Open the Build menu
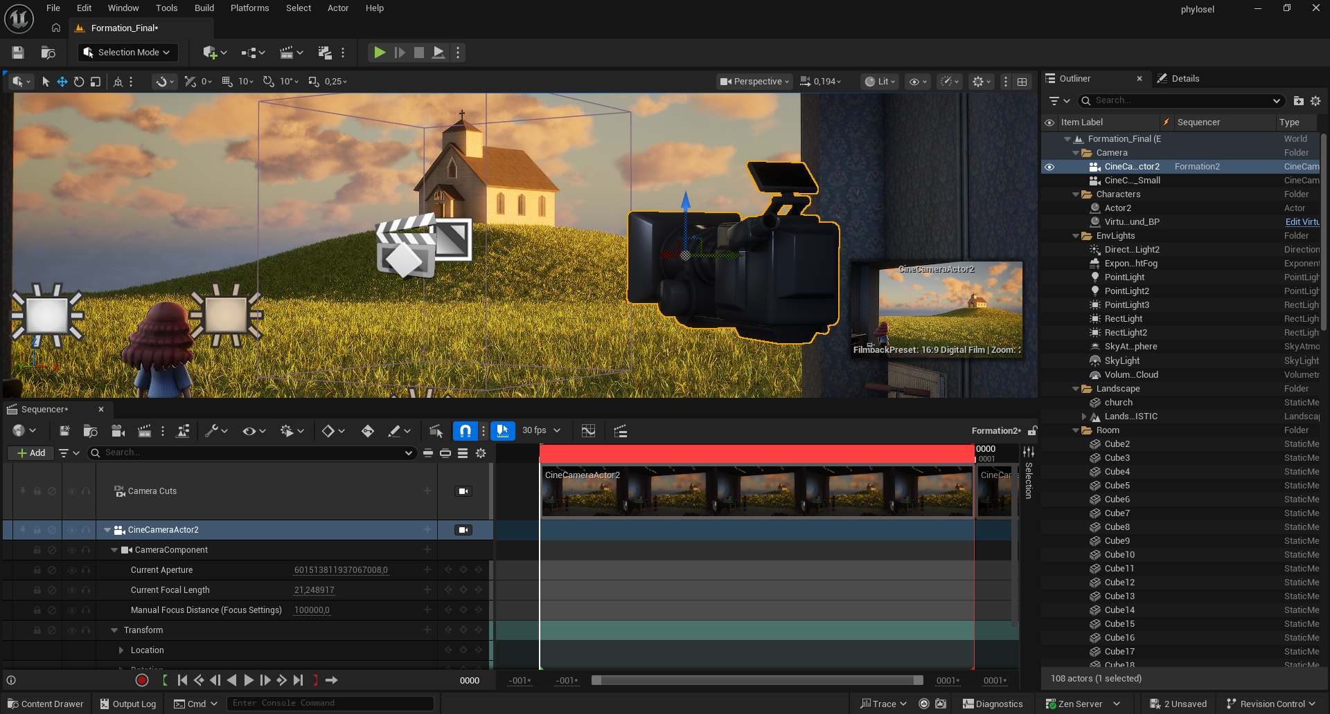Viewport: 1330px width, 714px height. 204,8
